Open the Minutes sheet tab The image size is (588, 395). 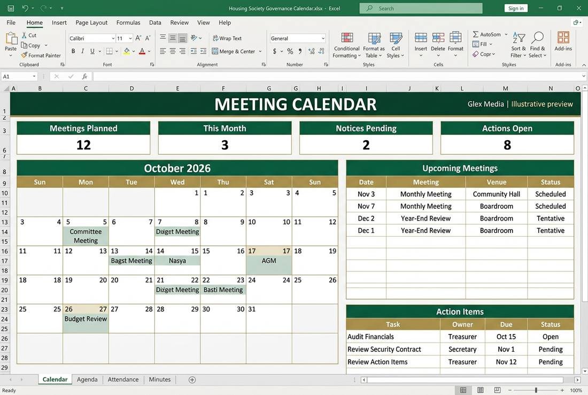pyautogui.click(x=160, y=379)
